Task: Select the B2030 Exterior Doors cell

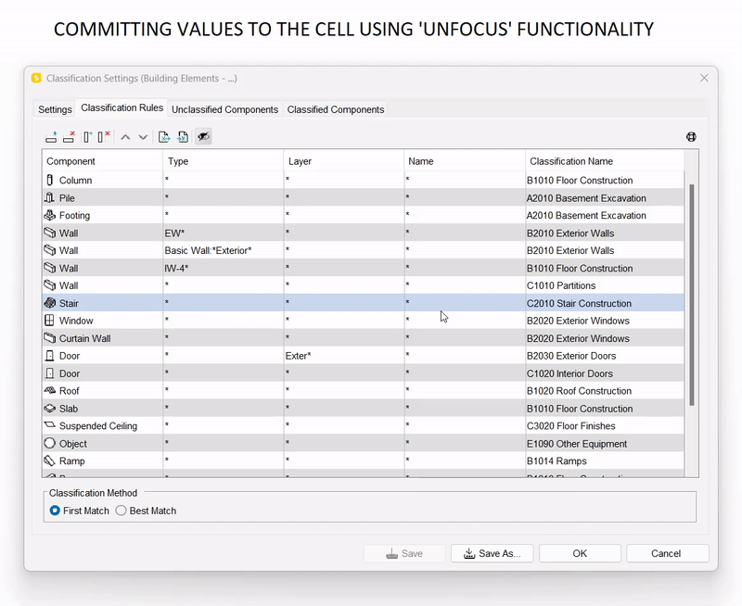Action: (605, 356)
